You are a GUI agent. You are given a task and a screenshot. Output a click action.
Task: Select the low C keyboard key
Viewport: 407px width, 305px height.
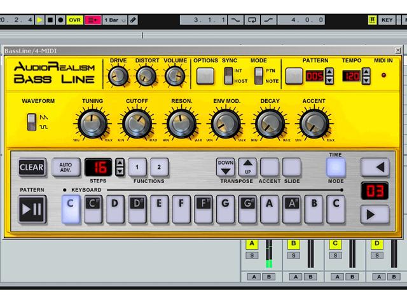[71, 209]
